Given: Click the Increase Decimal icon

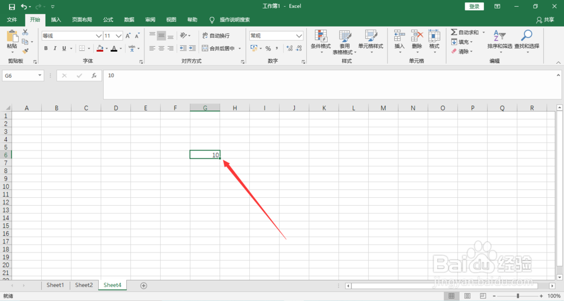Looking at the screenshot, I should tap(289, 48).
